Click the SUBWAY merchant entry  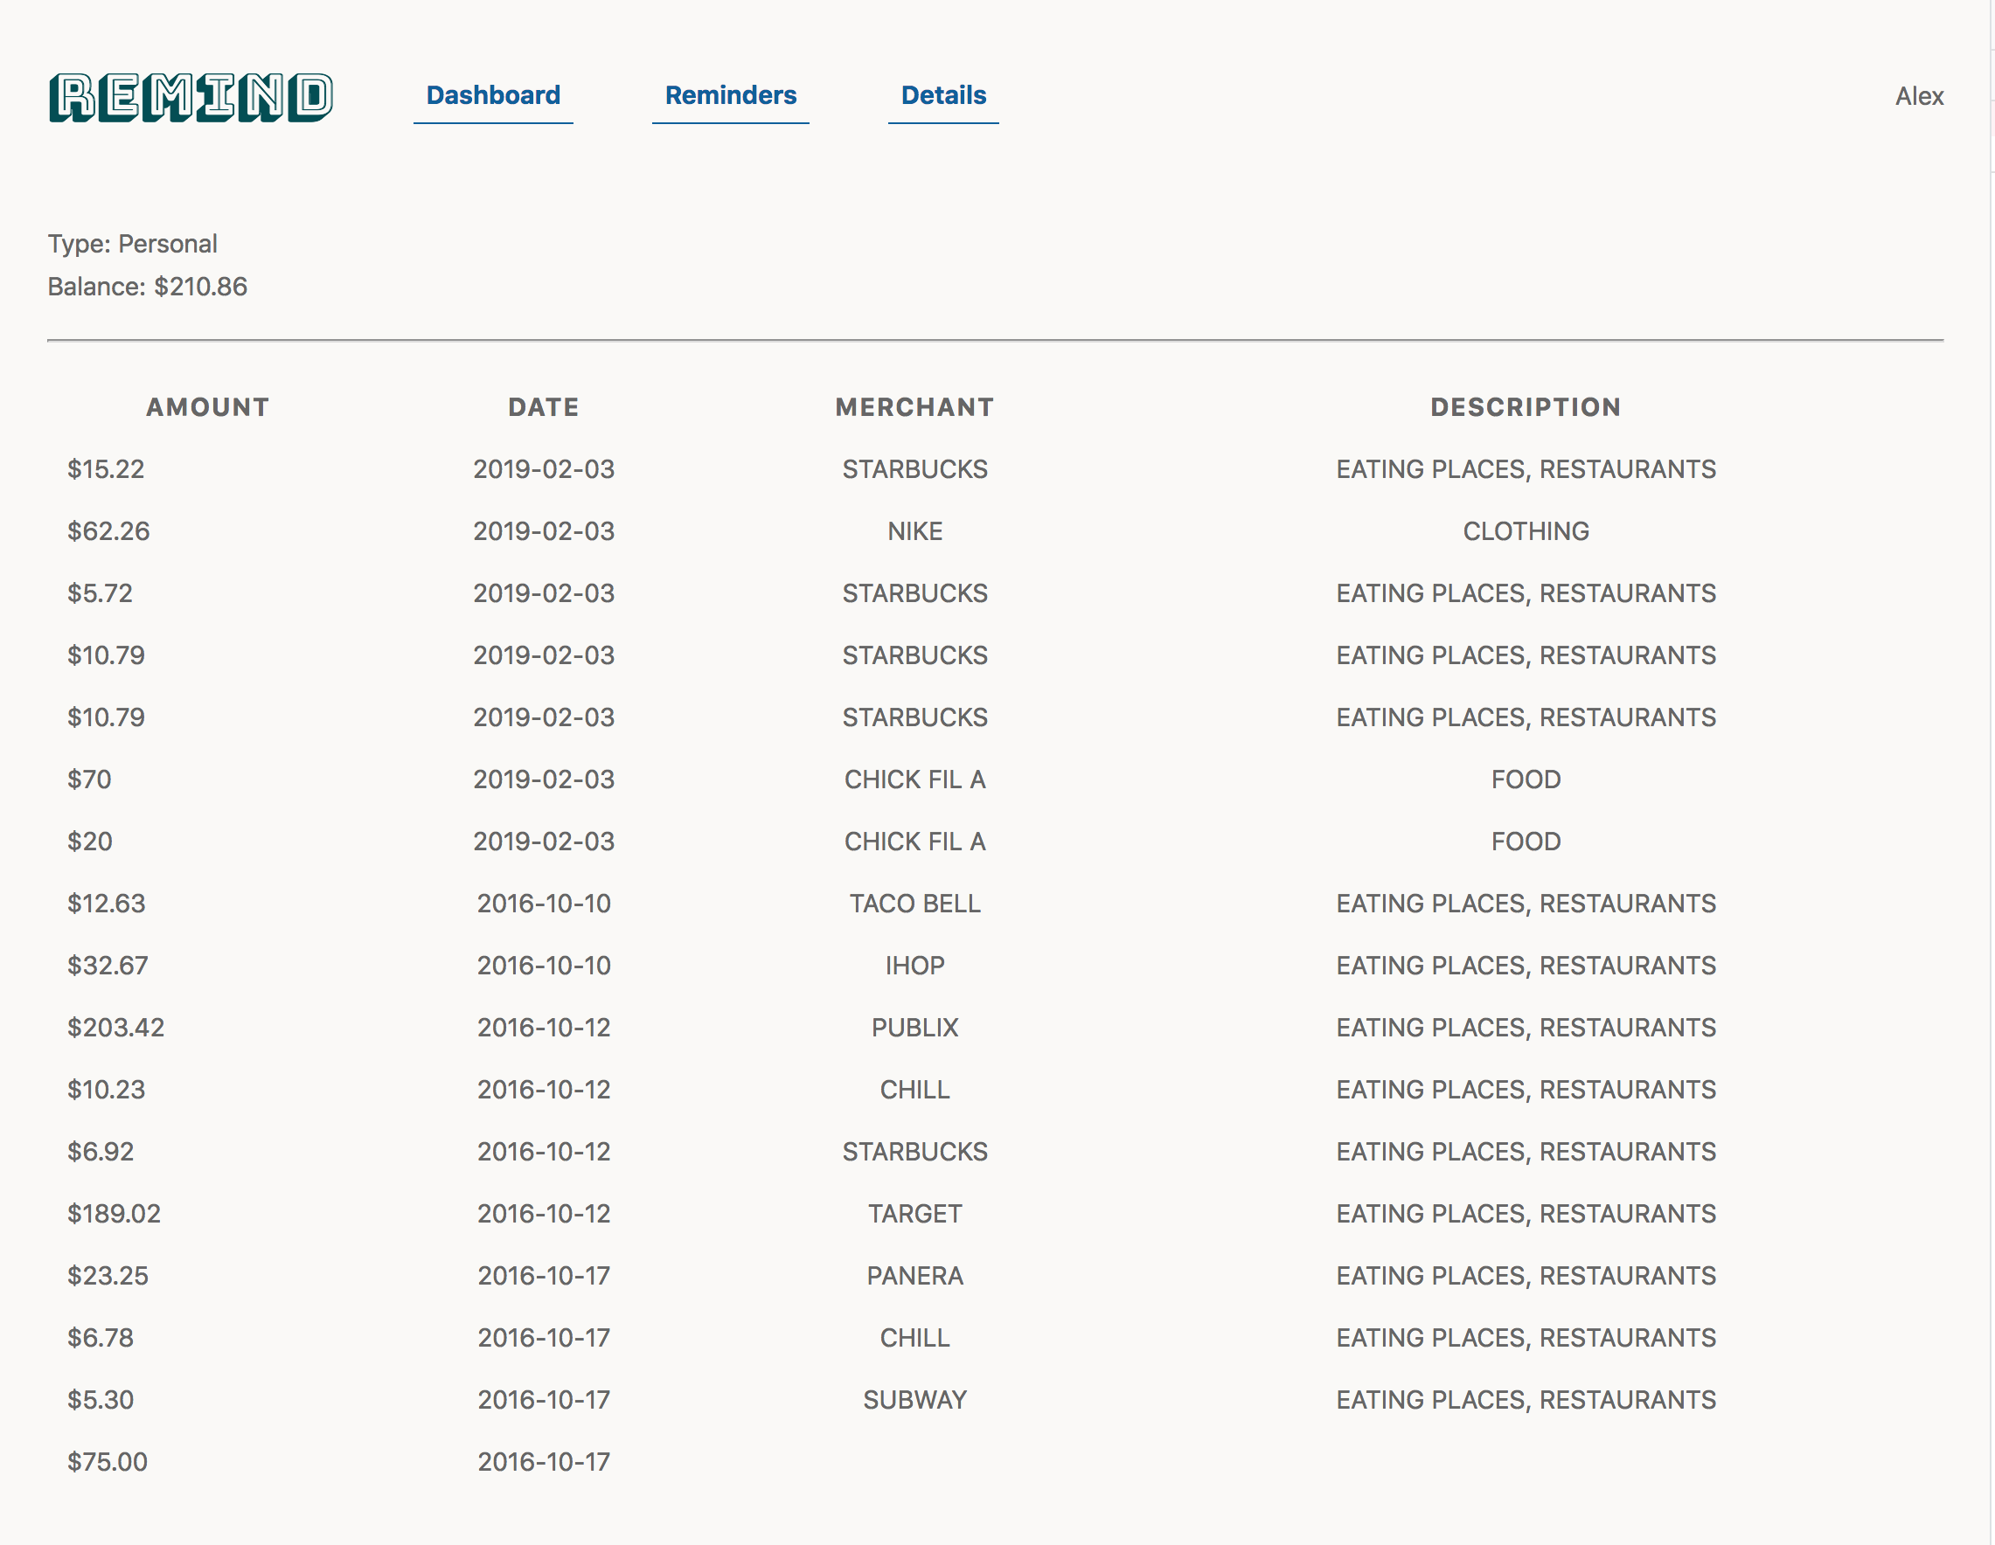pos(914,1400)
